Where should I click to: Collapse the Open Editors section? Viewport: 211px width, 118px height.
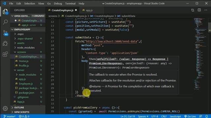(x=12, y=16)
